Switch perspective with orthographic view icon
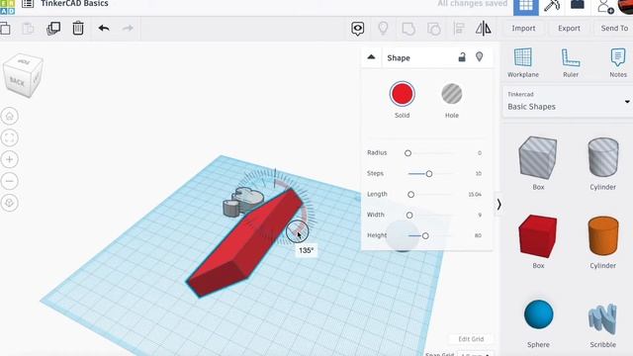The image size is (633, 356). click(10, 203)
